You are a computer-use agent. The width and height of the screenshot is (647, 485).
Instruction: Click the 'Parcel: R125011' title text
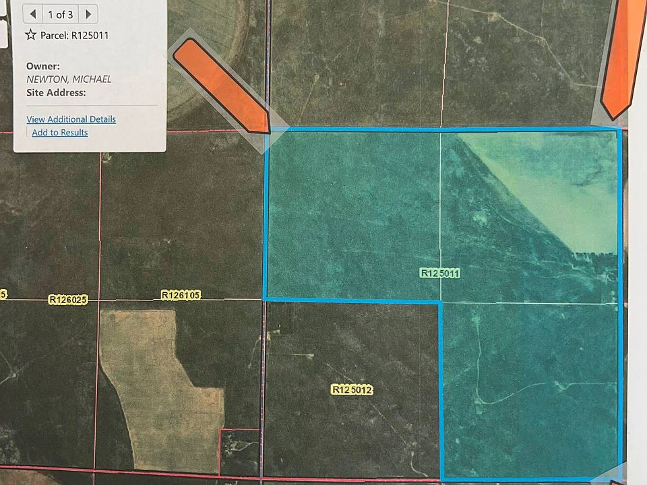74,36
